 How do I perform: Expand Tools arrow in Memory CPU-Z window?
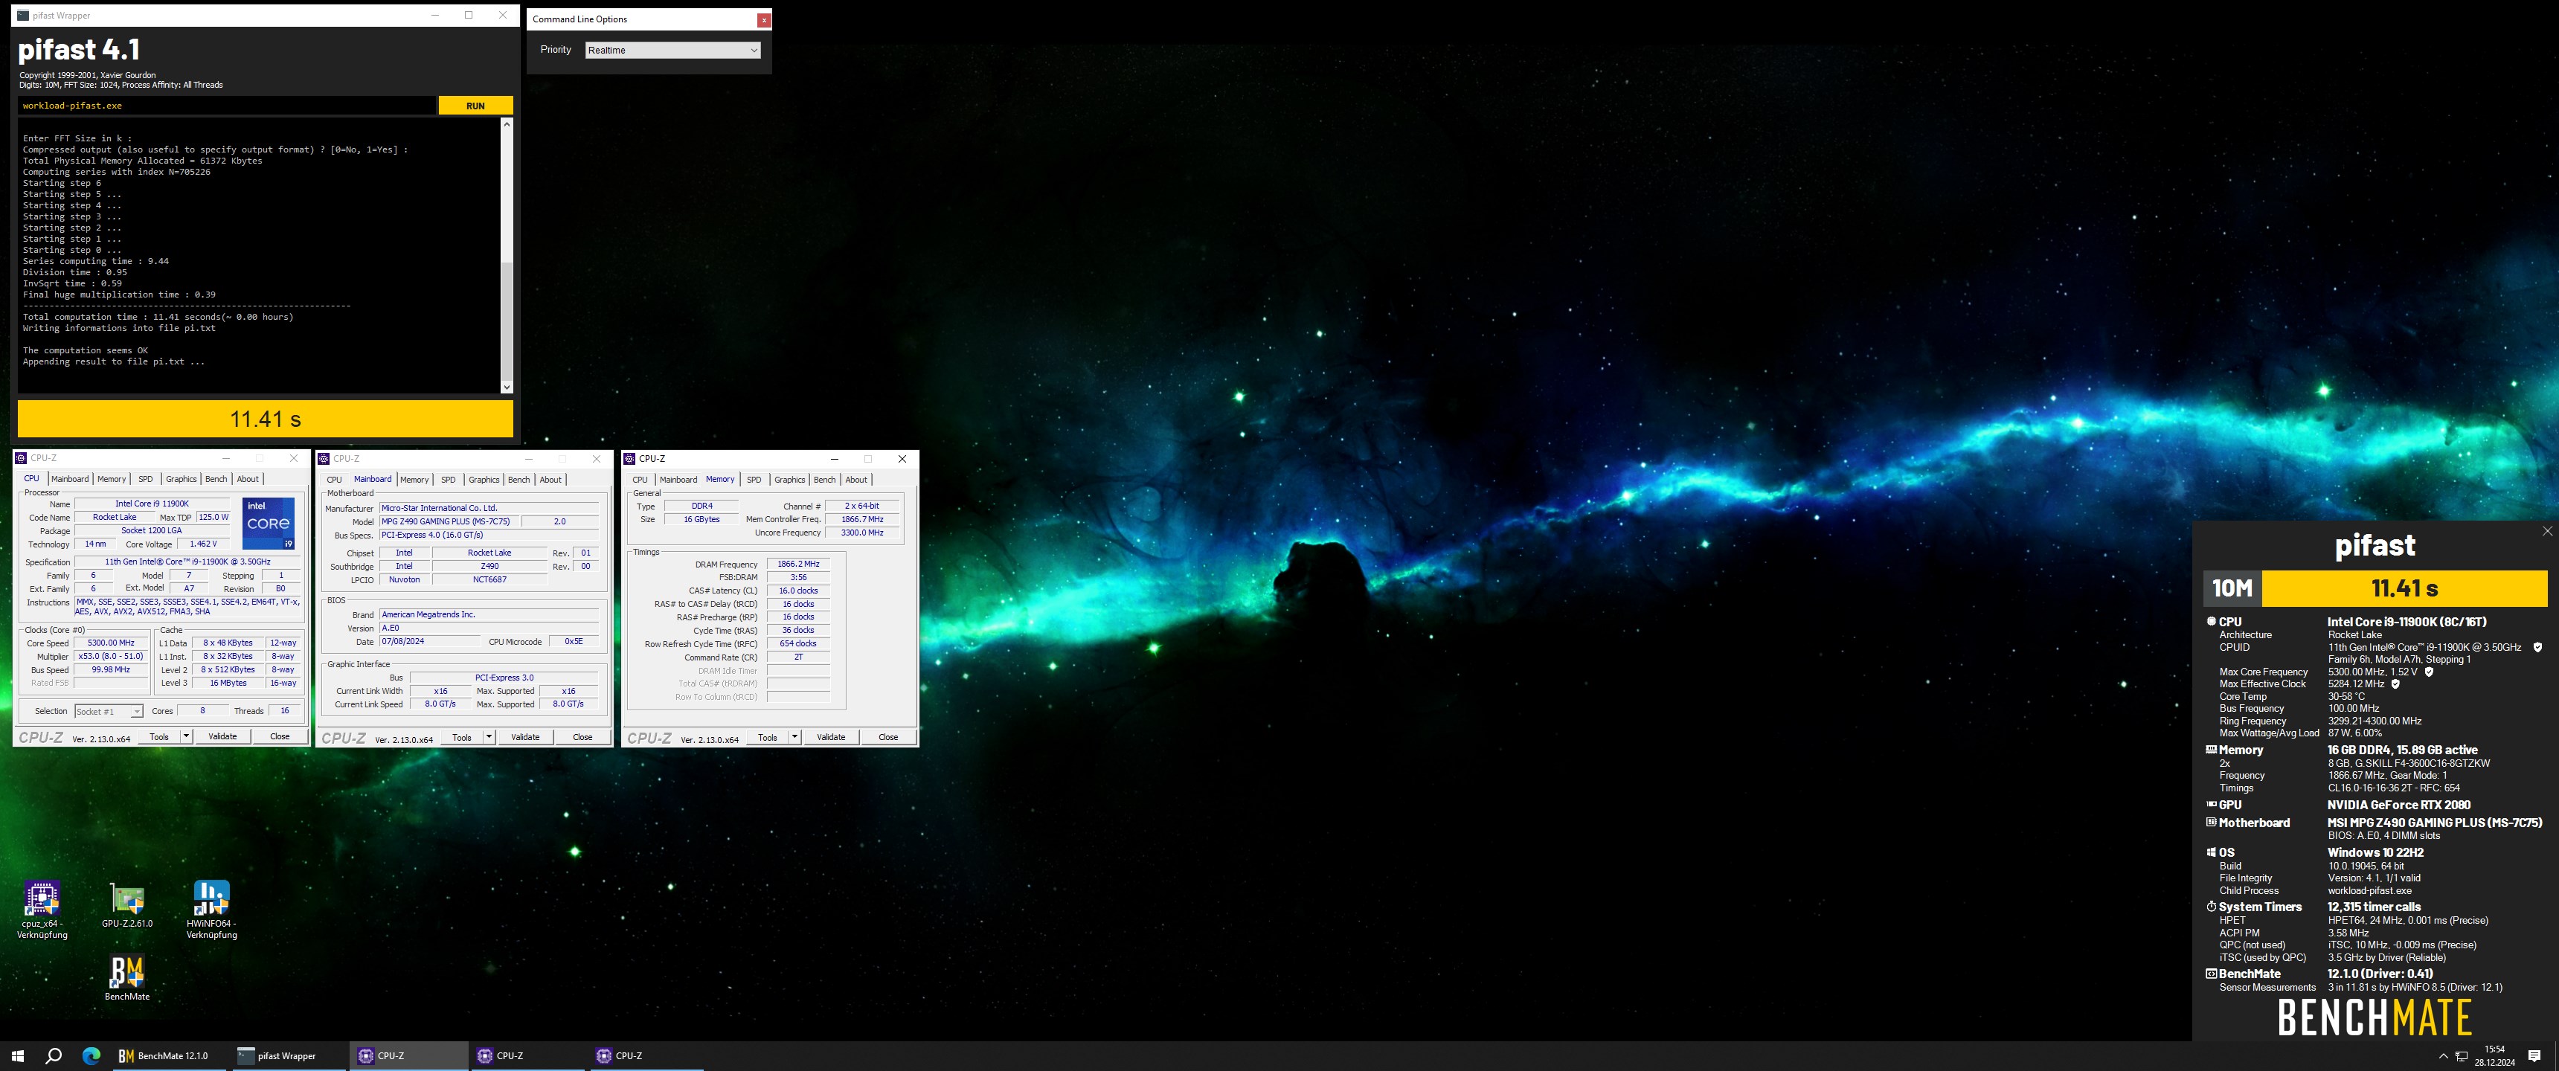point(794,737)
